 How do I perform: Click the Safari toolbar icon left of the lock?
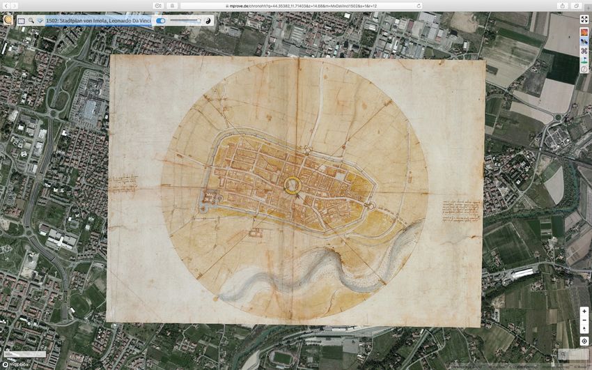click(158, 6)
